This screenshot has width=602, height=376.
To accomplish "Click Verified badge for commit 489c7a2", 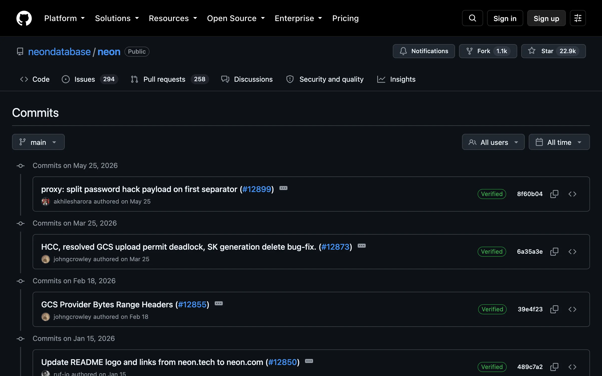I will [492, 367].
